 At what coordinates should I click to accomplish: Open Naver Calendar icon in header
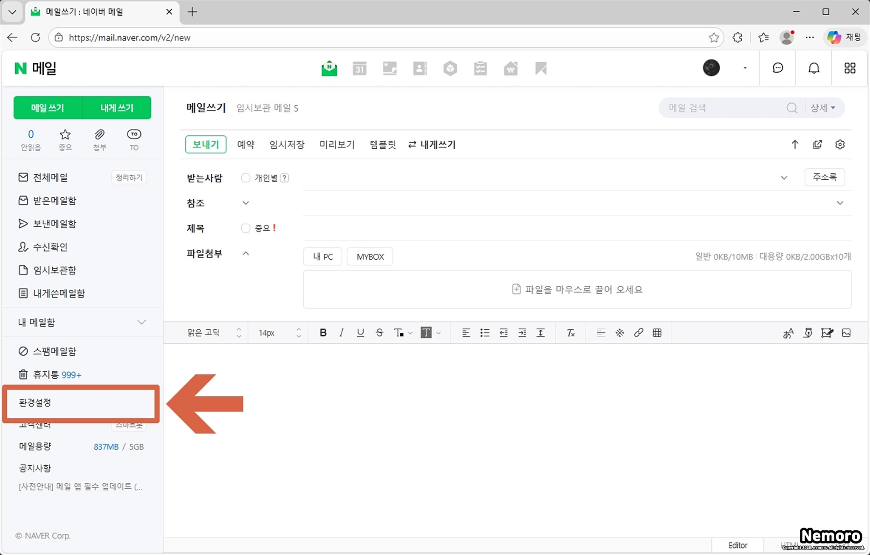(x=359, y=68)
